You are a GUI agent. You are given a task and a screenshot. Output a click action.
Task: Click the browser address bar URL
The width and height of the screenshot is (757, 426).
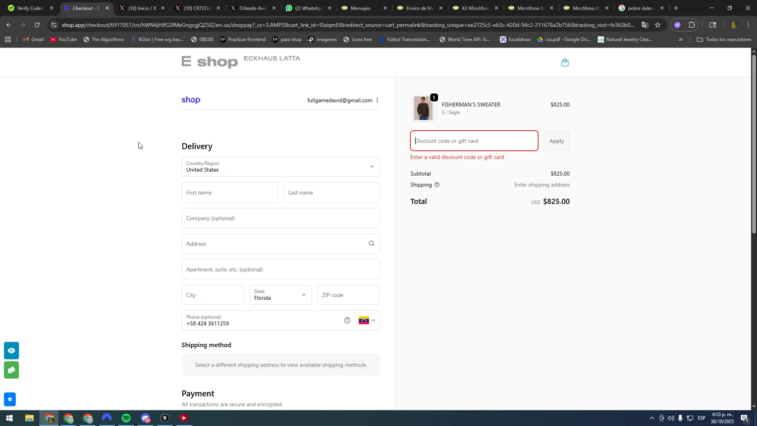click(x=348, y=25)
